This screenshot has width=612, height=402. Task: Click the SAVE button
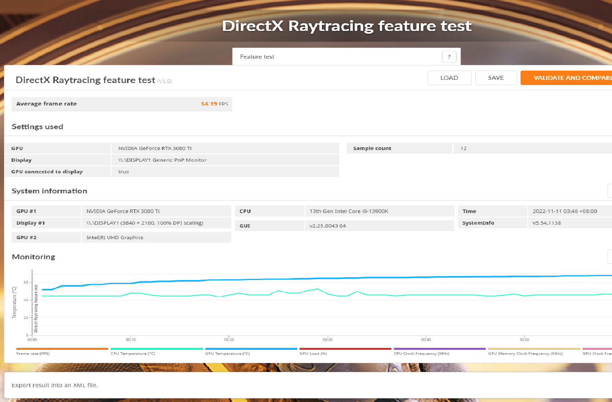pyautogui.click(x=496, y=78)
